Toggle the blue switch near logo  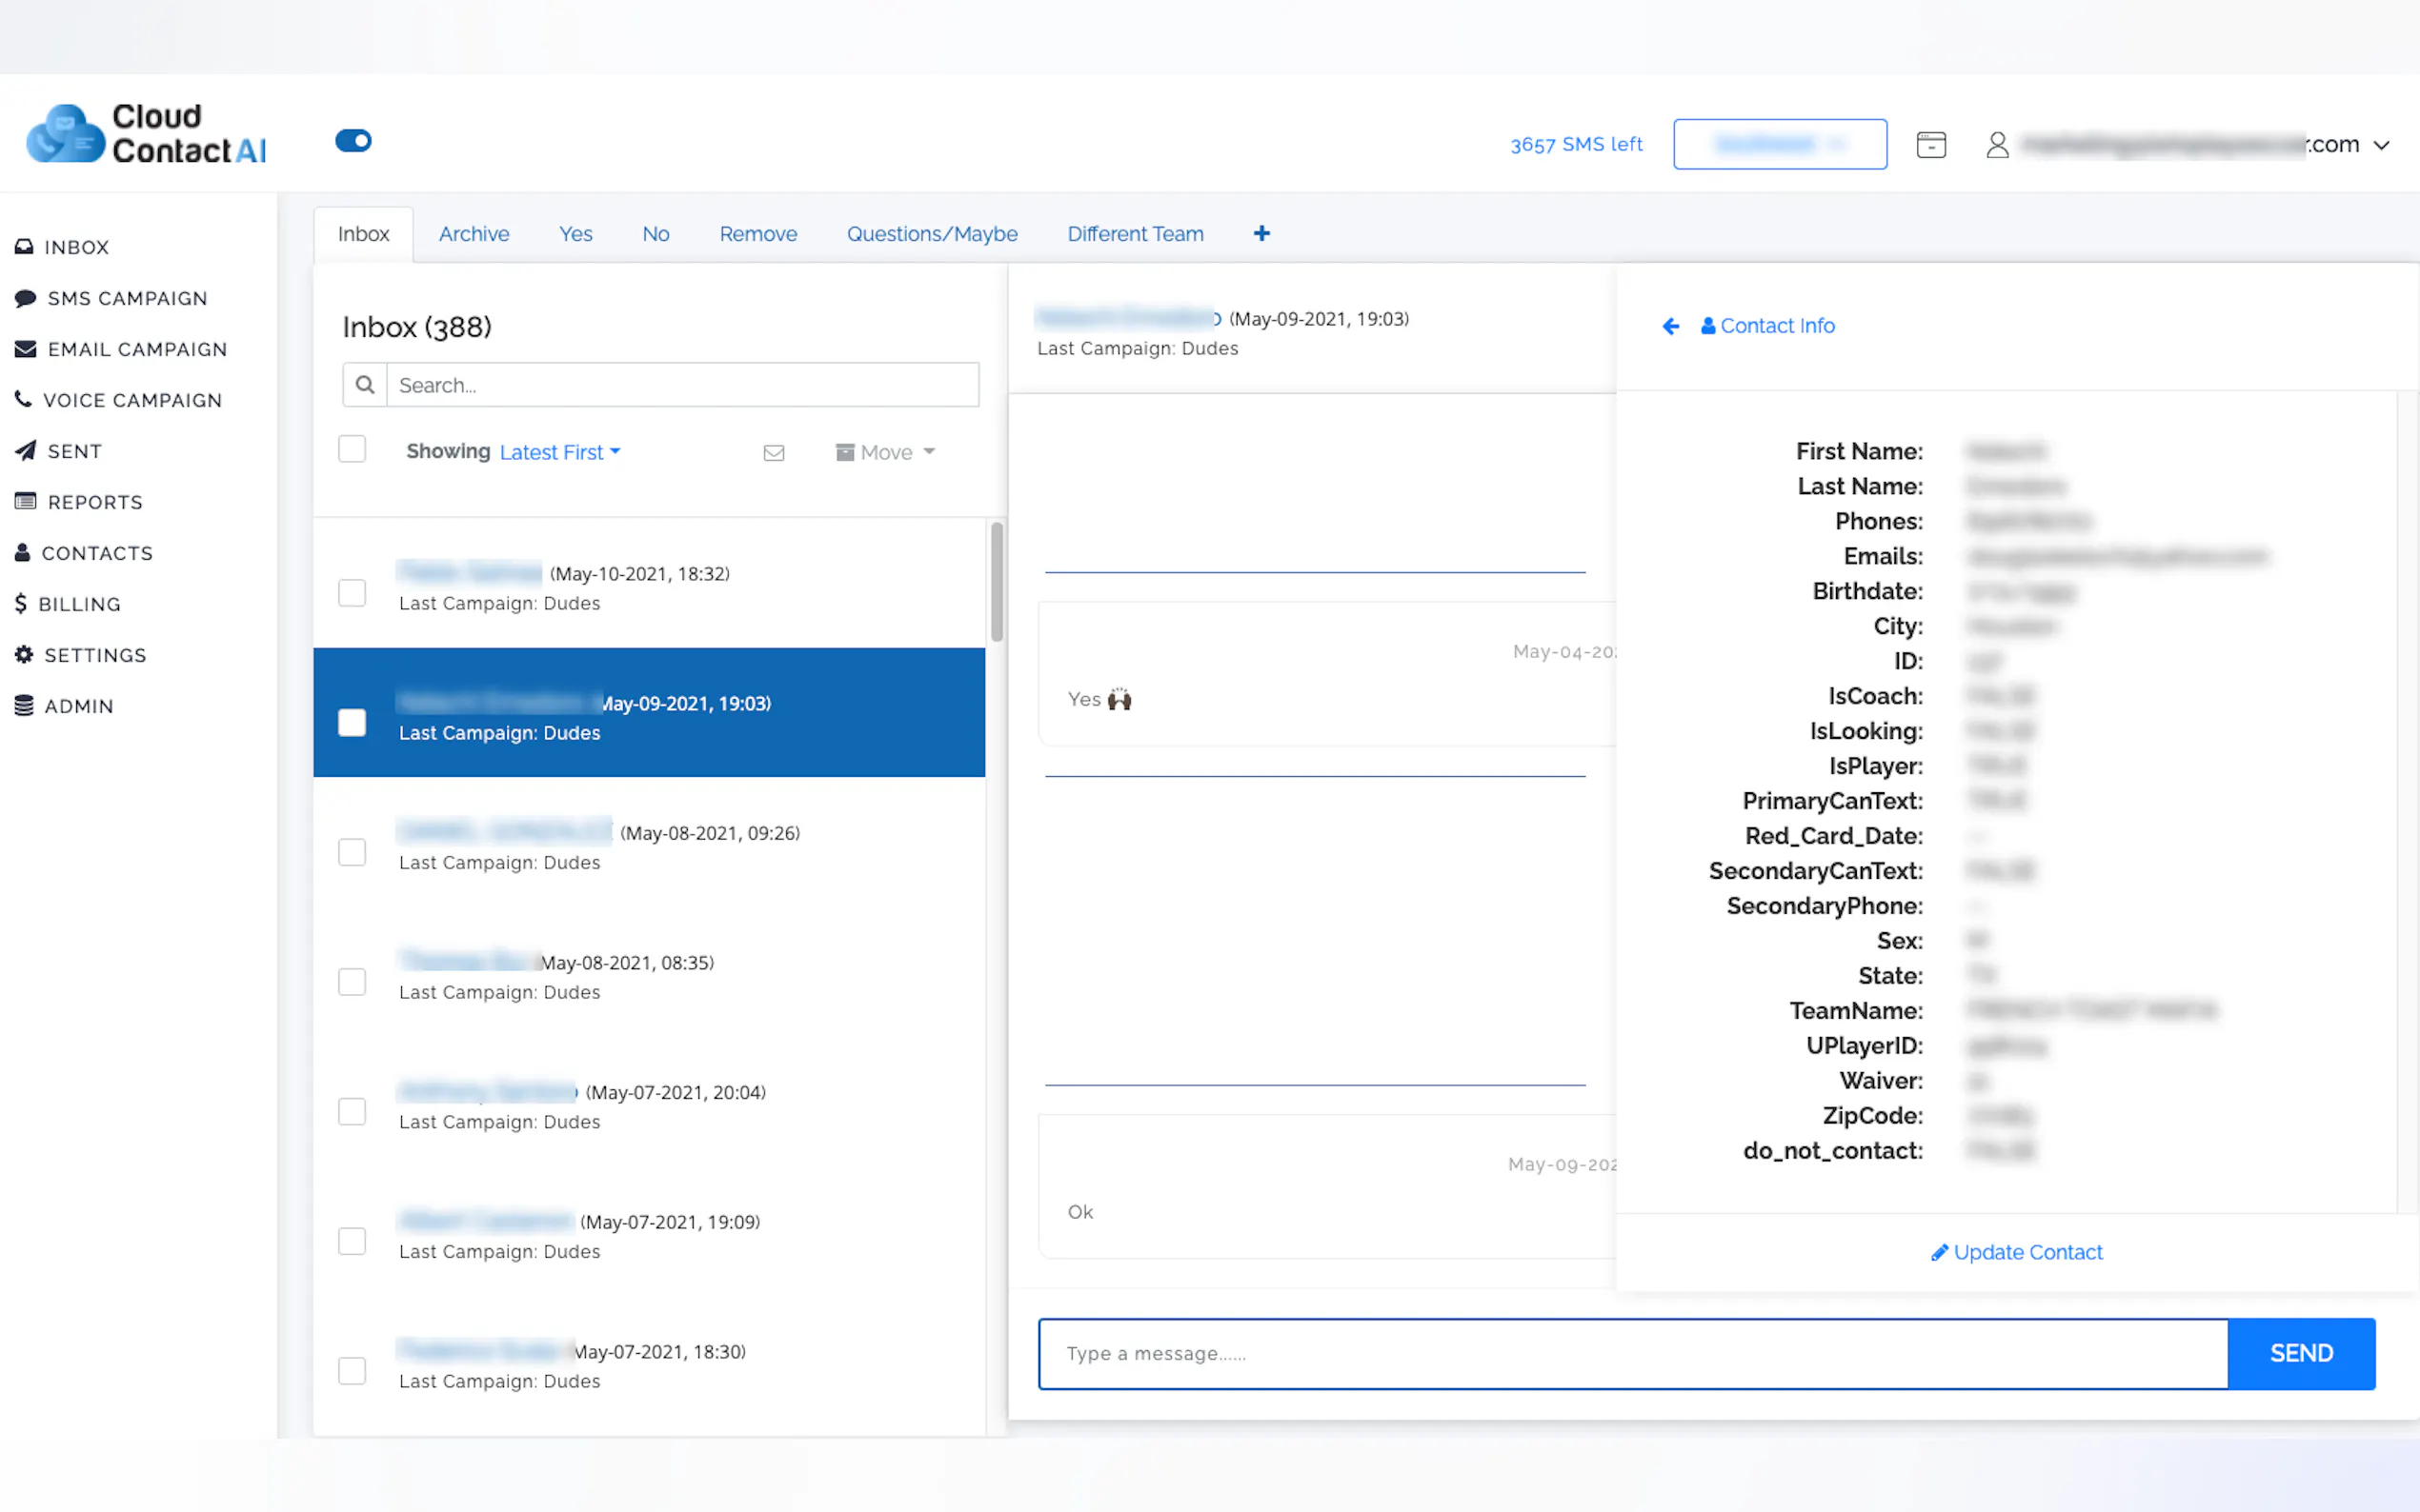[x=353, y=141]
